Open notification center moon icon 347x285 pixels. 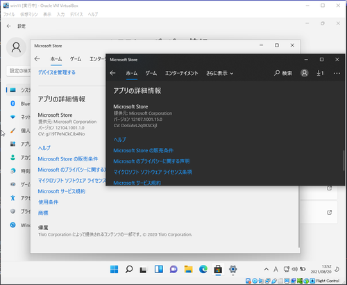(x=337, y=269)
